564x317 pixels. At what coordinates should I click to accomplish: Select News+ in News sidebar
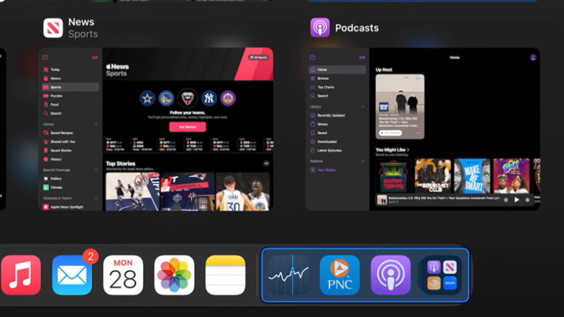70,78
